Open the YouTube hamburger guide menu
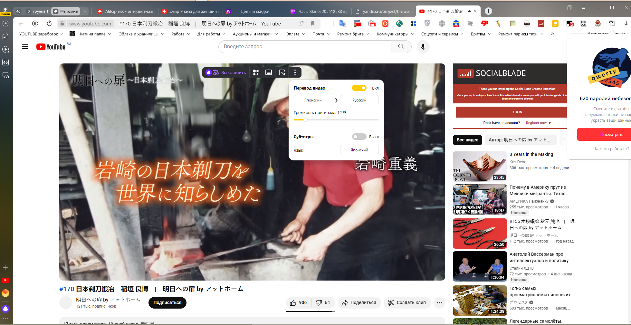631x325 pixels. [x=25, y=47]
